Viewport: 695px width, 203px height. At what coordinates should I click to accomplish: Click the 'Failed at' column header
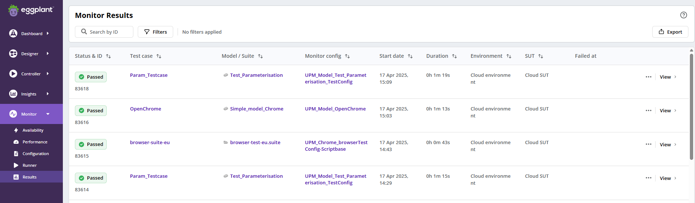point(585,56)
